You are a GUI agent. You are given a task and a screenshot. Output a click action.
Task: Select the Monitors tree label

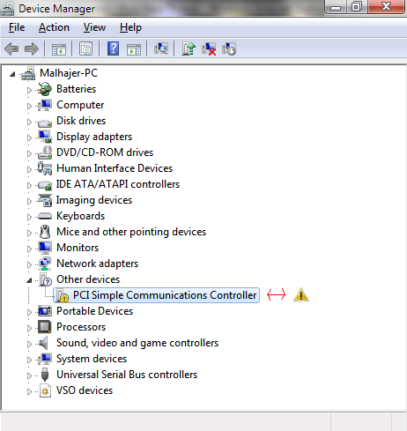tap(78, 248)
